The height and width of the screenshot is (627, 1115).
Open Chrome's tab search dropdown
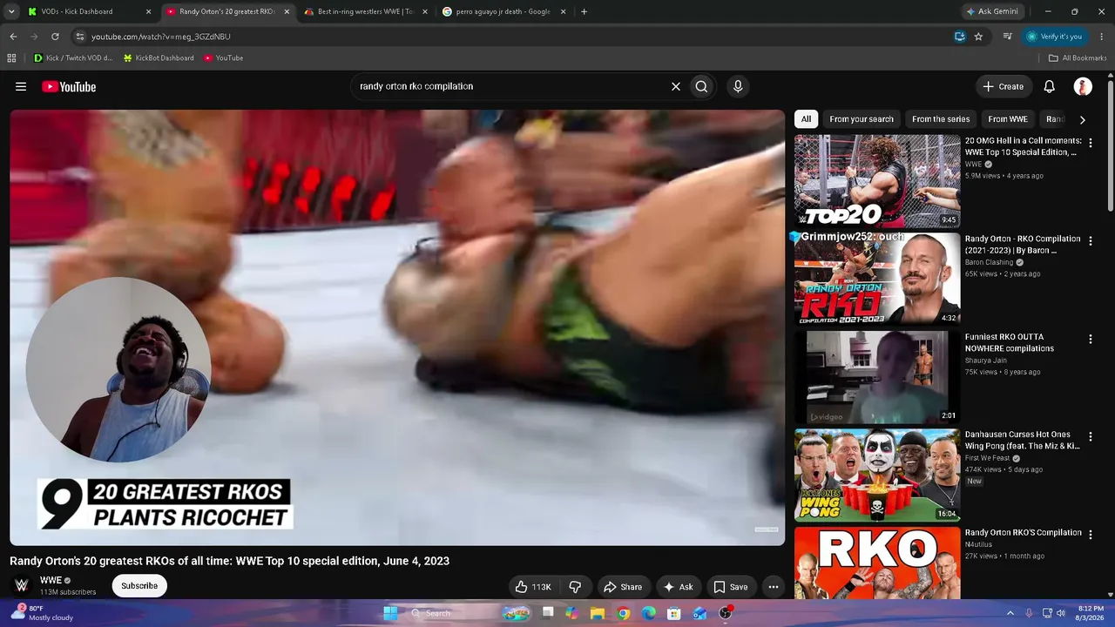coord(11,12)
